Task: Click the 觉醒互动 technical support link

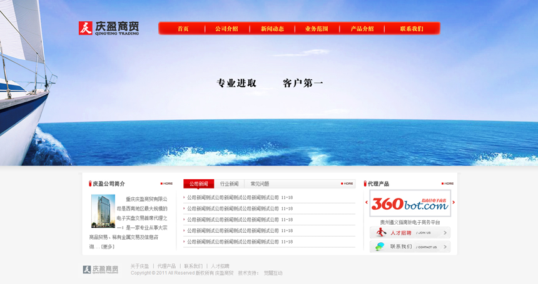Action: (x=273, y=273)
